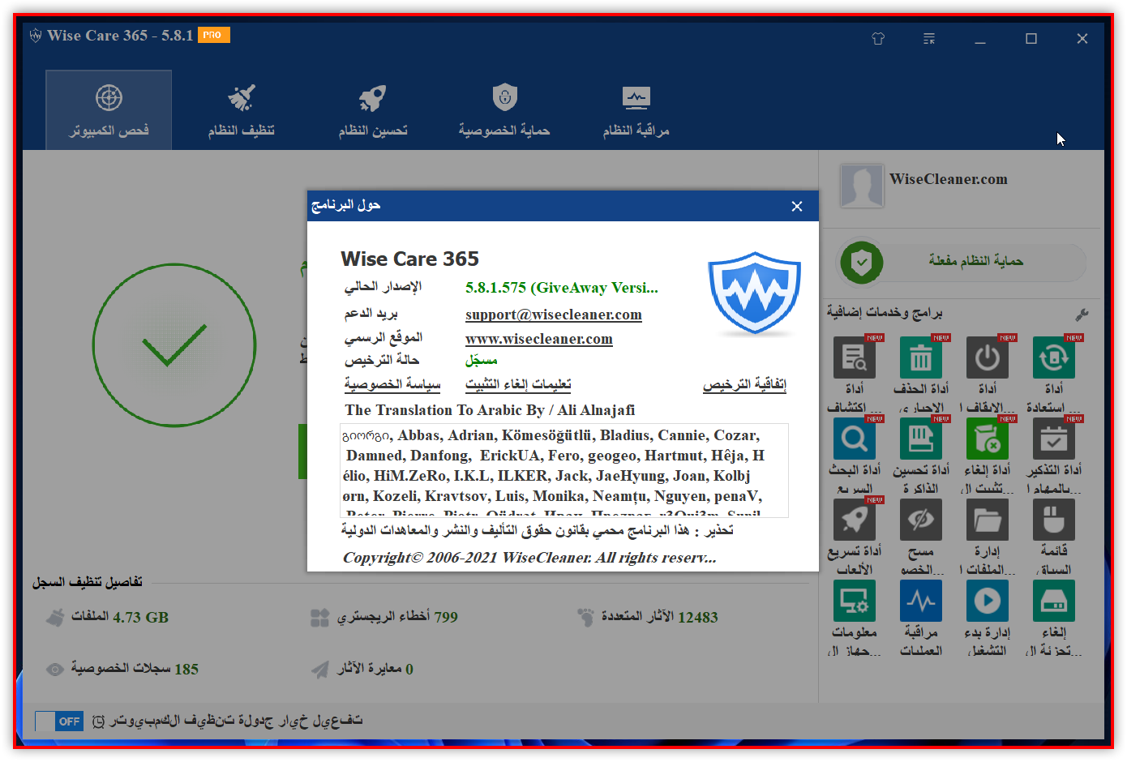The height and width of the screenshot is (762, 1127).
Task: Open the license agreement link in About dialog
Action: point(744,384)
